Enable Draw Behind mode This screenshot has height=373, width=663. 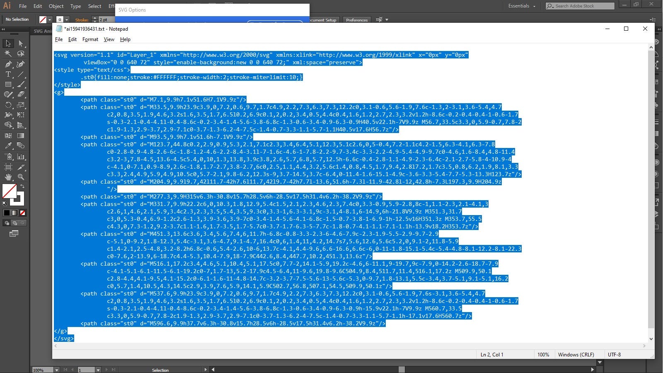(x=15, y=223)
